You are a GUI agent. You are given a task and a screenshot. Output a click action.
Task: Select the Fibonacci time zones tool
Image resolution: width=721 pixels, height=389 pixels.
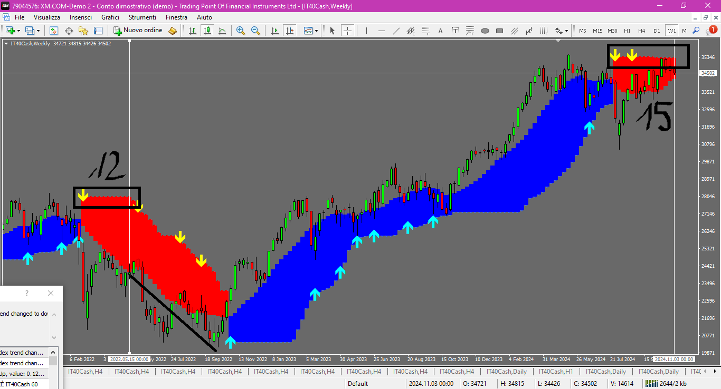click(544, 31)
